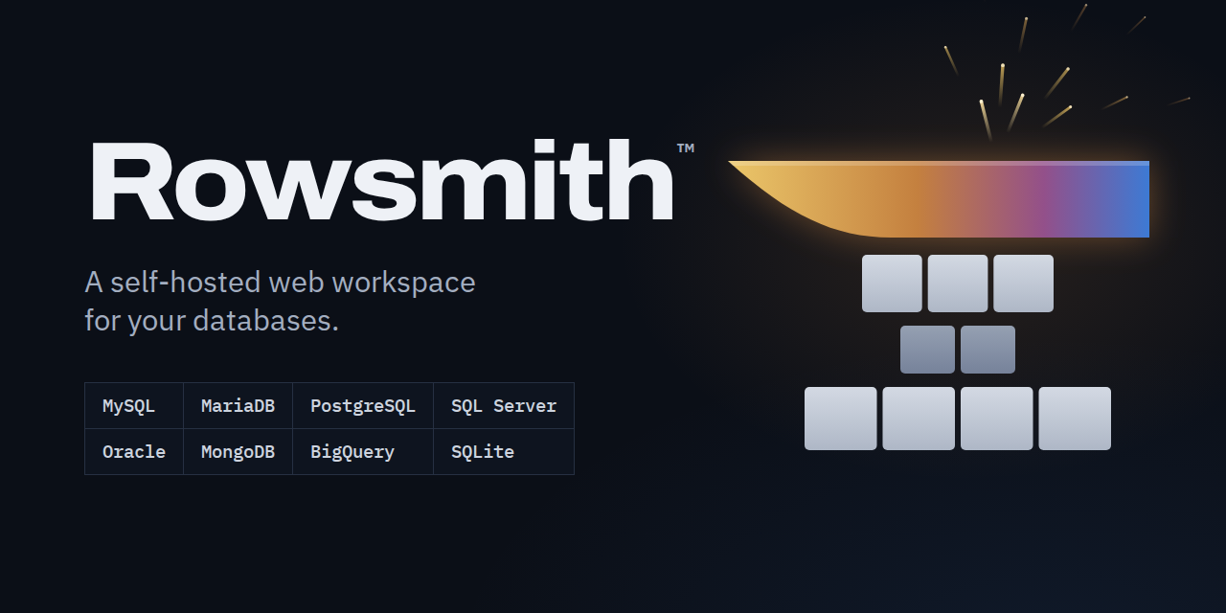Select the MariaDB table cell
1226x613 pixels.
(238, 406)
